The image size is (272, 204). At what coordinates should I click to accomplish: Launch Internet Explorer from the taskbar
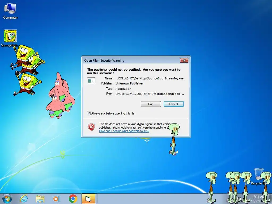coord(24,199)
